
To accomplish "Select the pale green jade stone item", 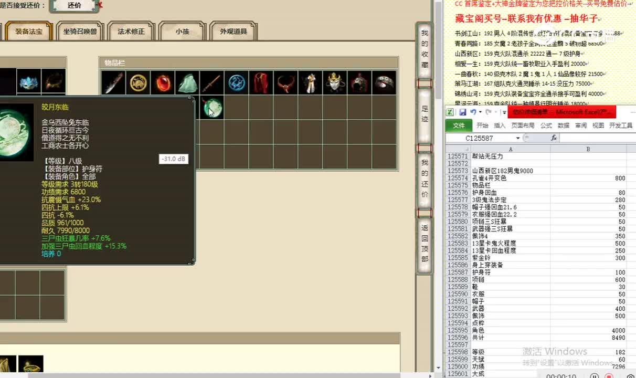I will point(187,82).
